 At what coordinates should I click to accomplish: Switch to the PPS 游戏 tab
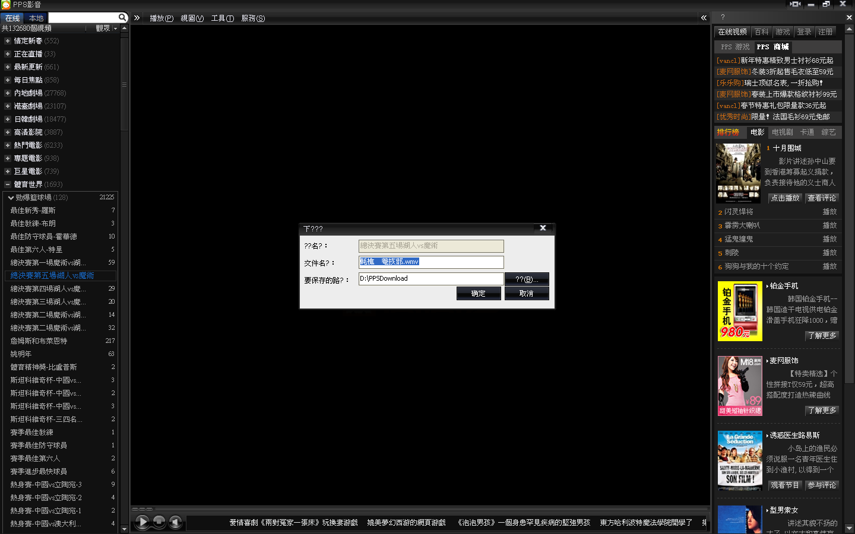[735, 47]
